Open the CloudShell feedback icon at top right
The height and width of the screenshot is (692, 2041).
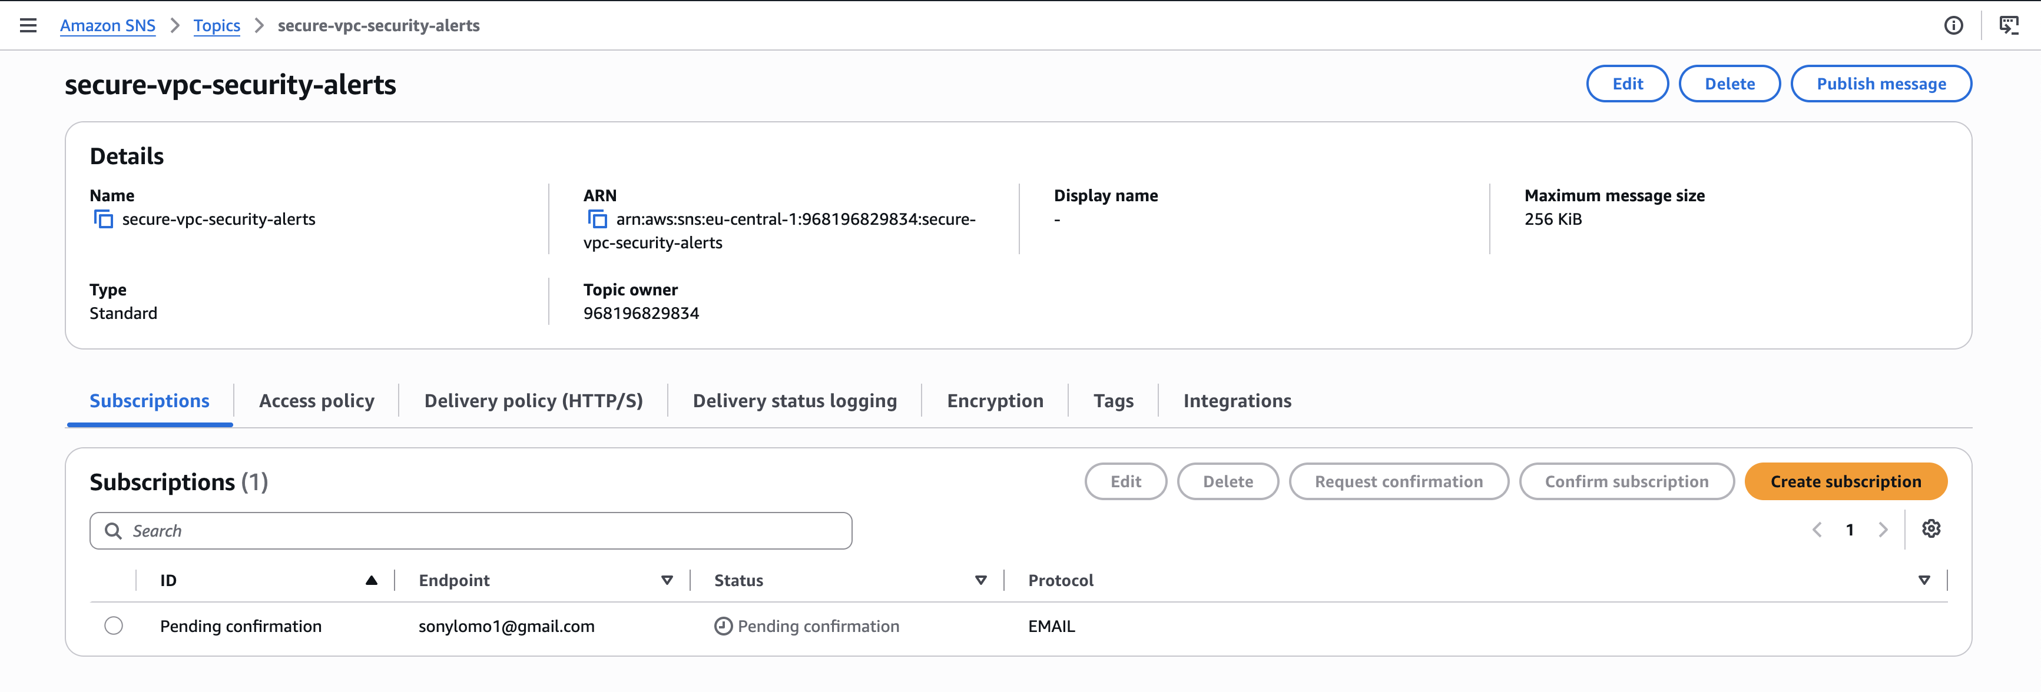coord(2009,25)
